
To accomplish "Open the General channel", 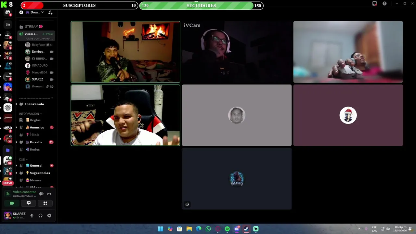I will click(36, 165).
